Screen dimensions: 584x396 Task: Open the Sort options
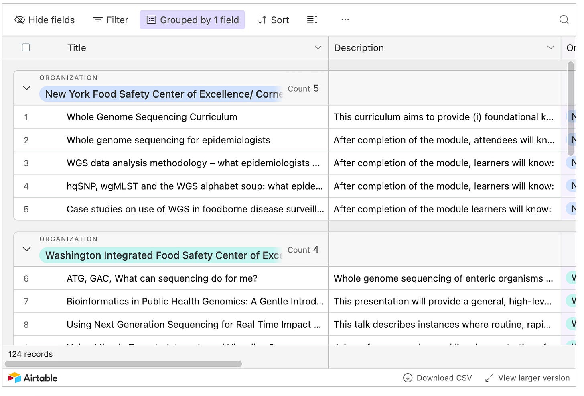click(x=273, y=20)
